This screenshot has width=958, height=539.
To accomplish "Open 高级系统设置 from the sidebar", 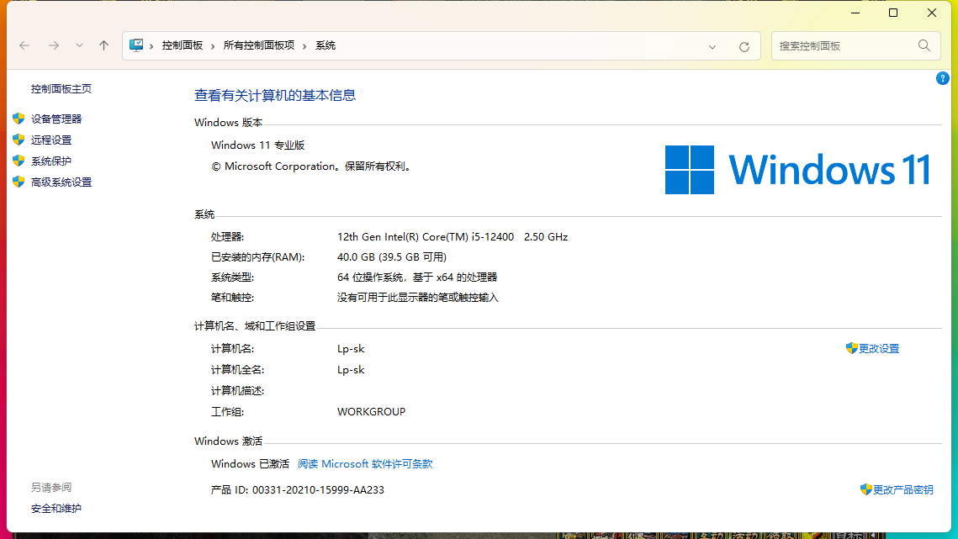I will 61,182.
